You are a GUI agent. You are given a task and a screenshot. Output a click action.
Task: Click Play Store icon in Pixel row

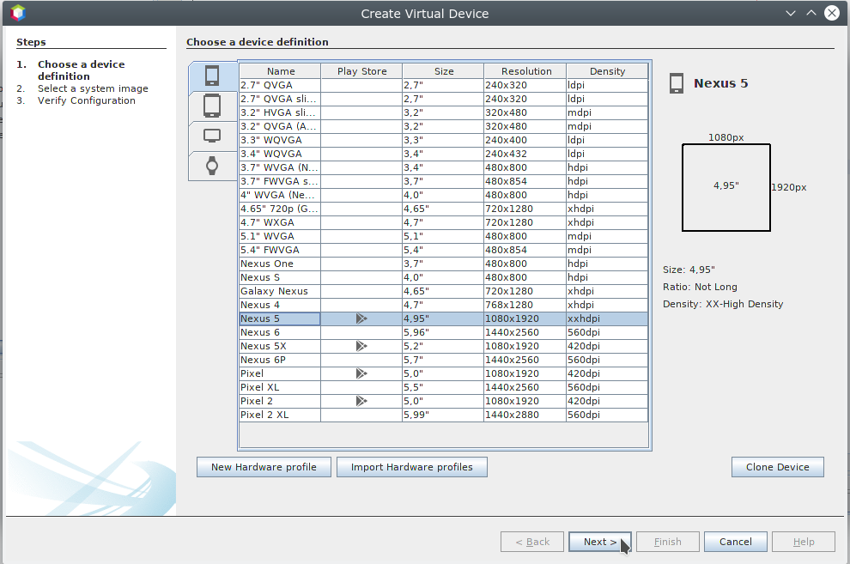pyautogui.click(x=361, y=373)
